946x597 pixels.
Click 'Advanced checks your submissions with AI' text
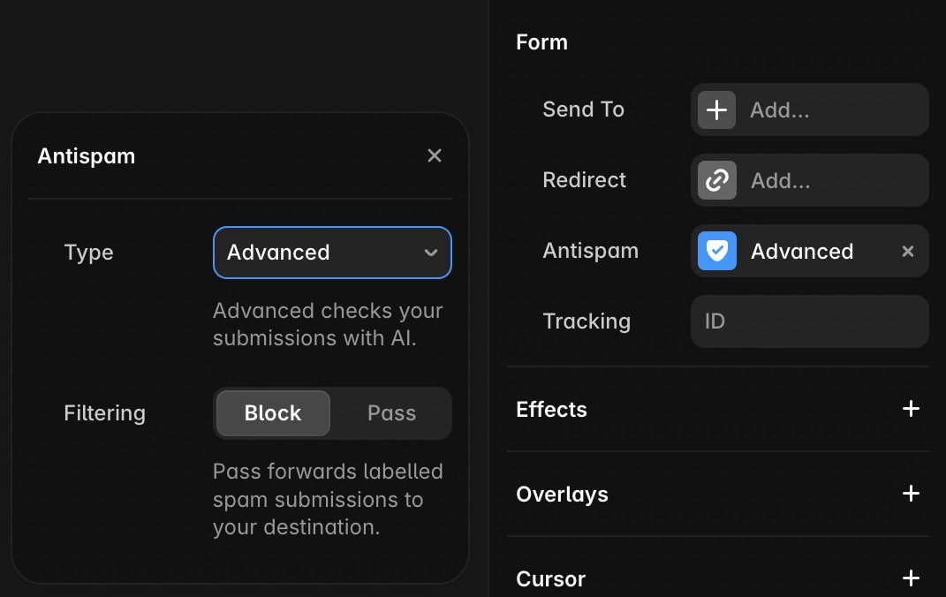click(328, 324)
